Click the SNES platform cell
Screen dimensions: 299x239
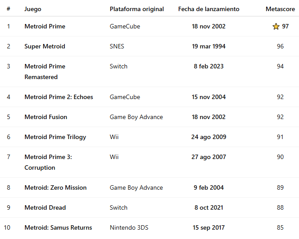(118, 47)
